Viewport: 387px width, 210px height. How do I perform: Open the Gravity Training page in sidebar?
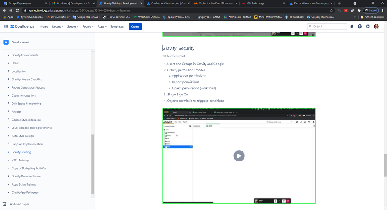(x=21, y=152)
